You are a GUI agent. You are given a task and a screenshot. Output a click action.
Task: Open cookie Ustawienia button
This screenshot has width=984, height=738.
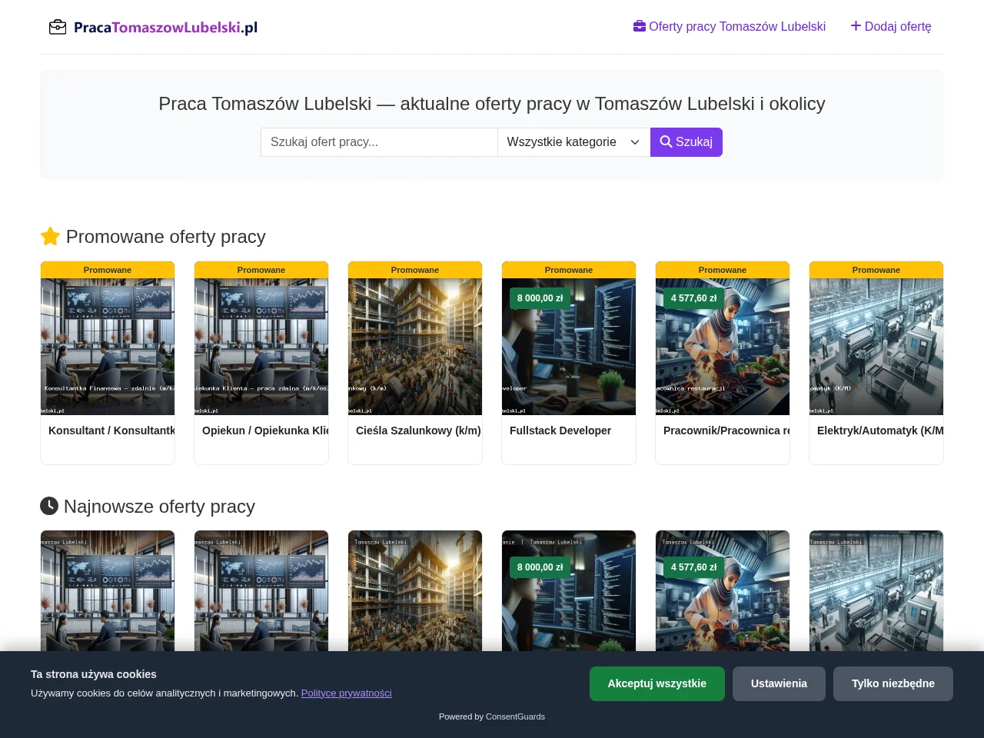(779, 683)
